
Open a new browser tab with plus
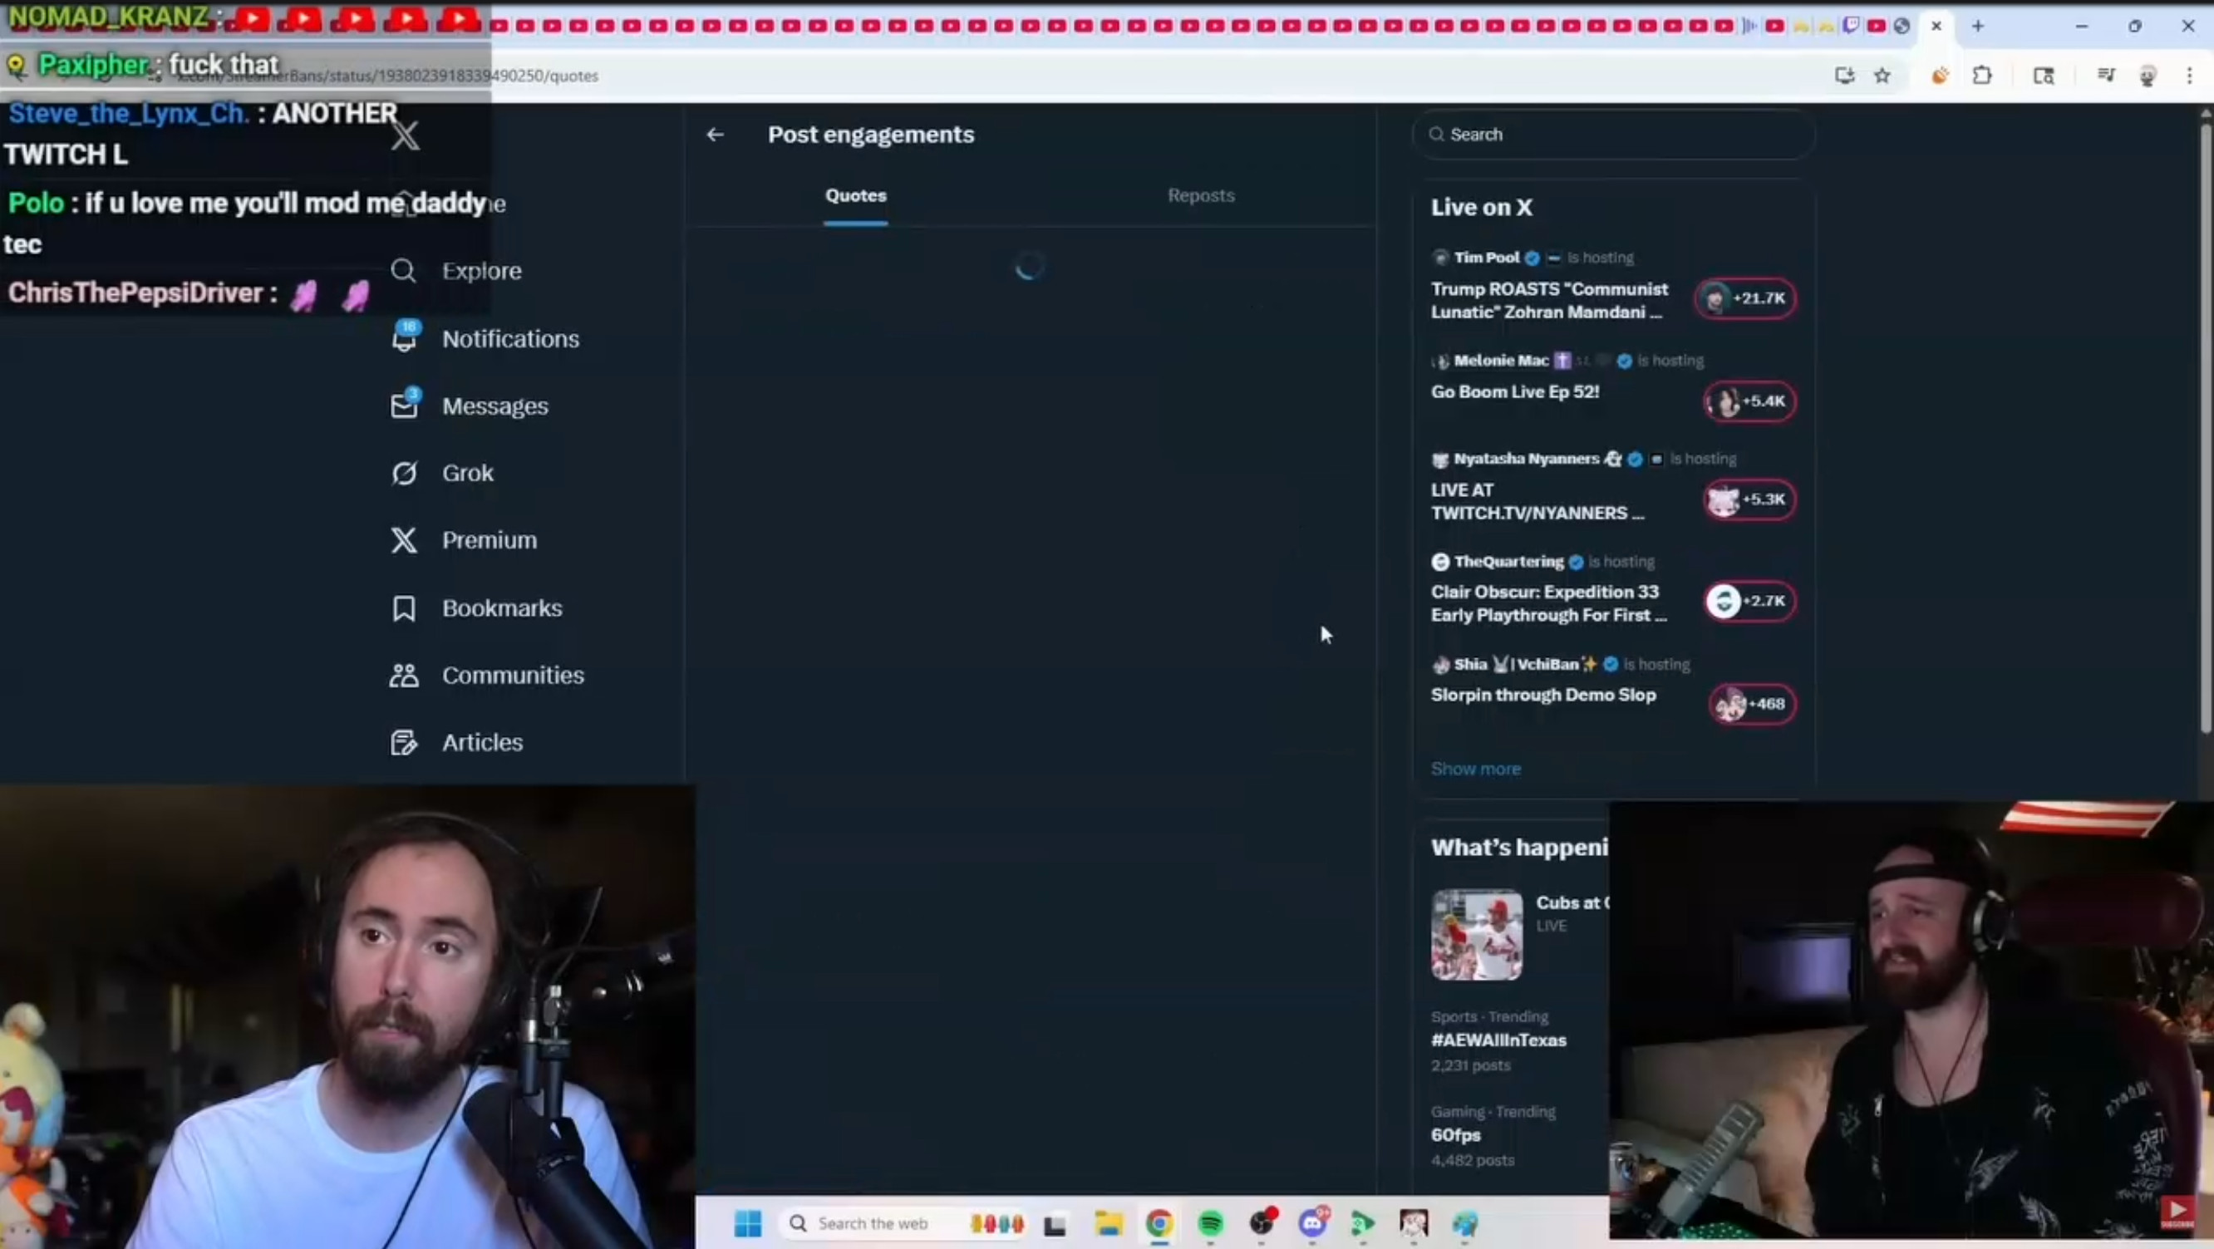point(1978,26)
